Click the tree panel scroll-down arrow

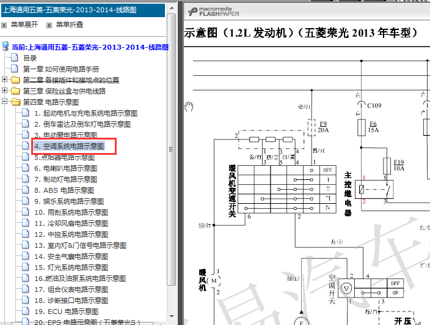pyautogui.click(x=172, y=316)
